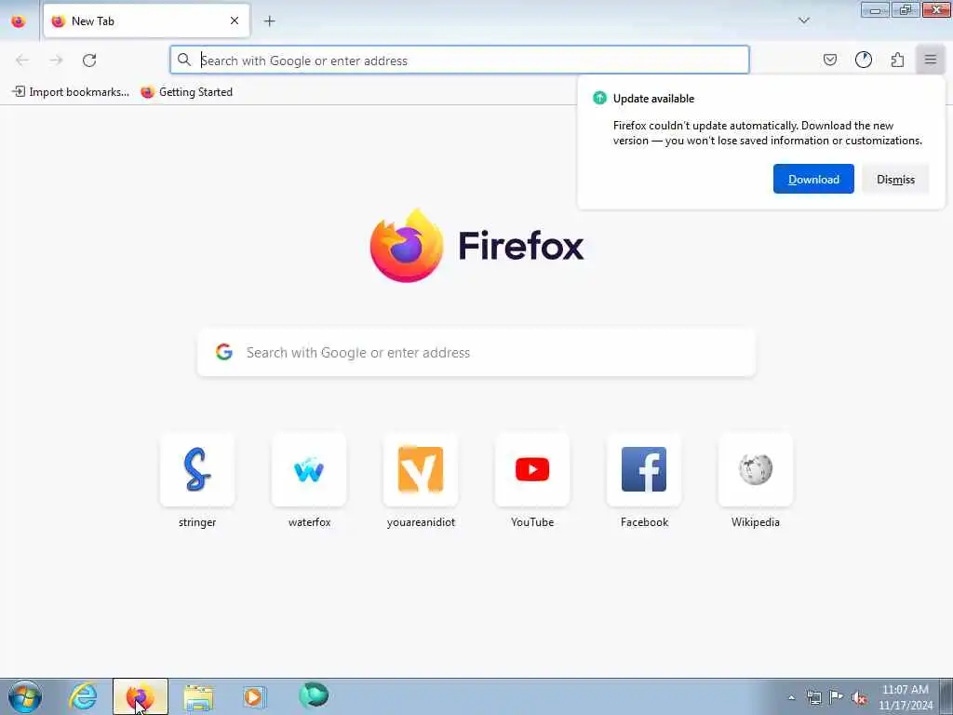
Task: Open the Facebook shortcut tile
Action: pos(644,469)
